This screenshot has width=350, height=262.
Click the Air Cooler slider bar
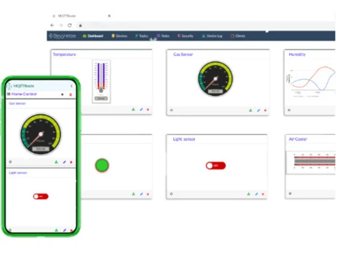click(x=314, y=161)
